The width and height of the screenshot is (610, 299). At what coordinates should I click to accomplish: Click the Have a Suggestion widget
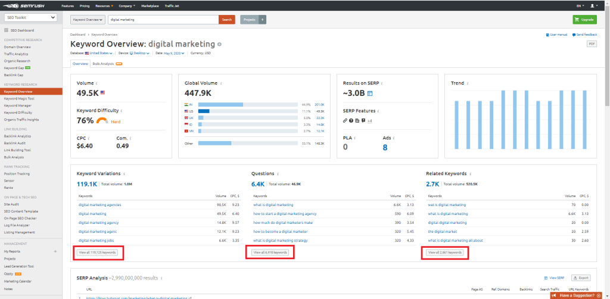coord(577,295)
